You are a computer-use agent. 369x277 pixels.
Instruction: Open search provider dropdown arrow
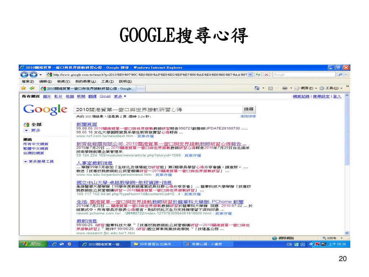click(346, 75)
